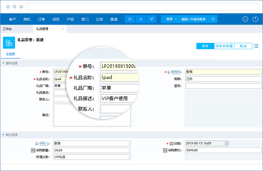This screenshot has height=171, width=263.
Task: Click the 保存 button
Action: point(205,46)
